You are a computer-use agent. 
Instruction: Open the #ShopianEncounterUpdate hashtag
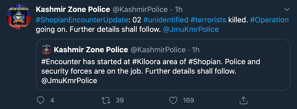81,20
